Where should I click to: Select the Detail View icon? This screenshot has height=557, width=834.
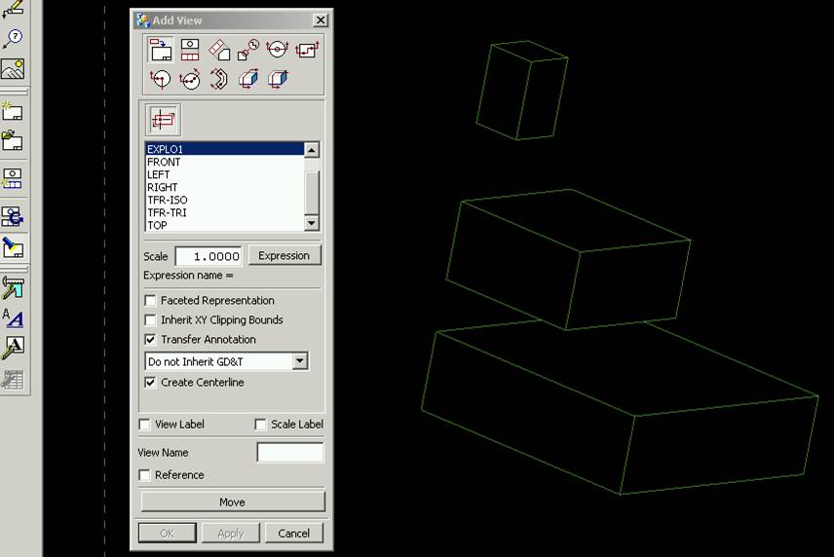coord(247,50)
